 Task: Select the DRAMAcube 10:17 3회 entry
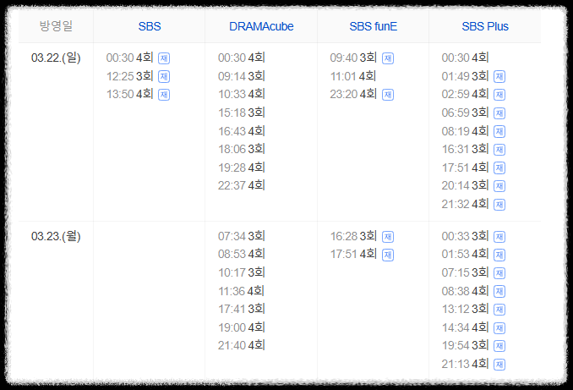(x=242, y=272)
